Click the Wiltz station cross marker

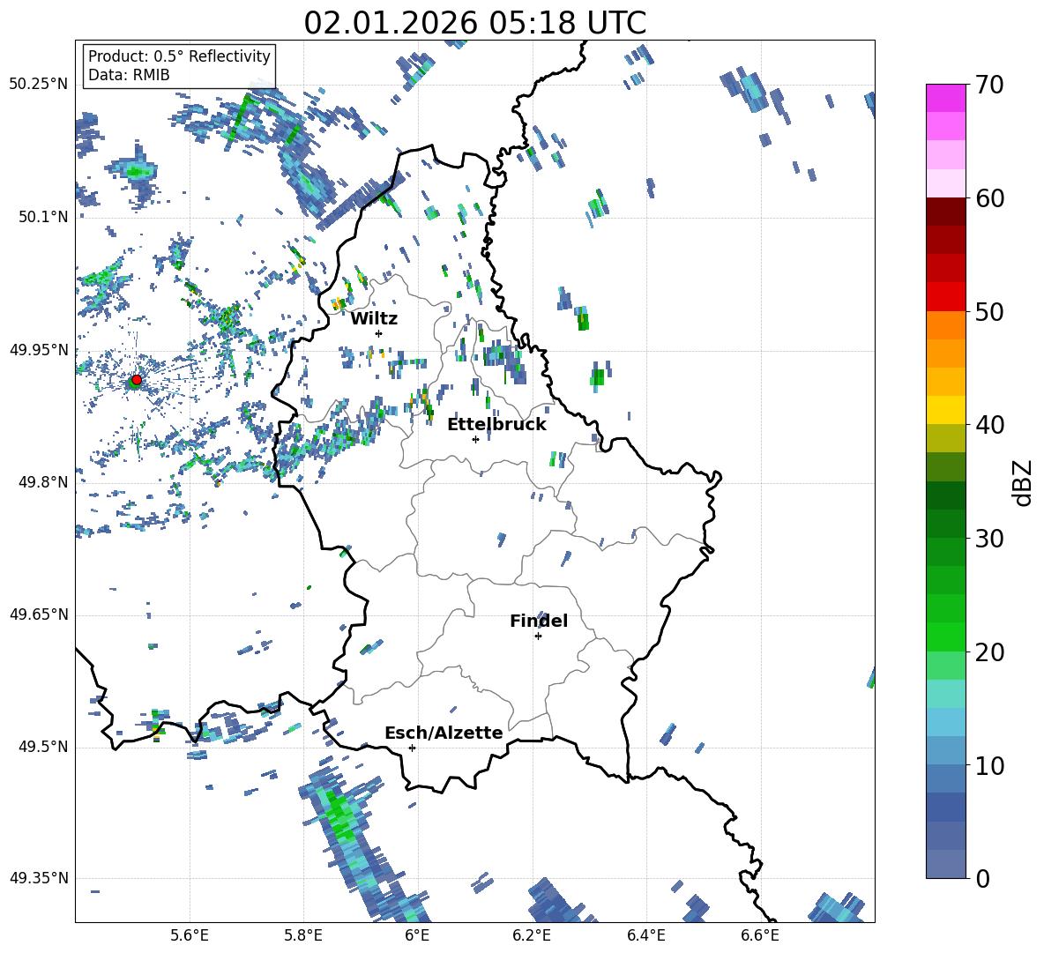click(x=379, y=333)
